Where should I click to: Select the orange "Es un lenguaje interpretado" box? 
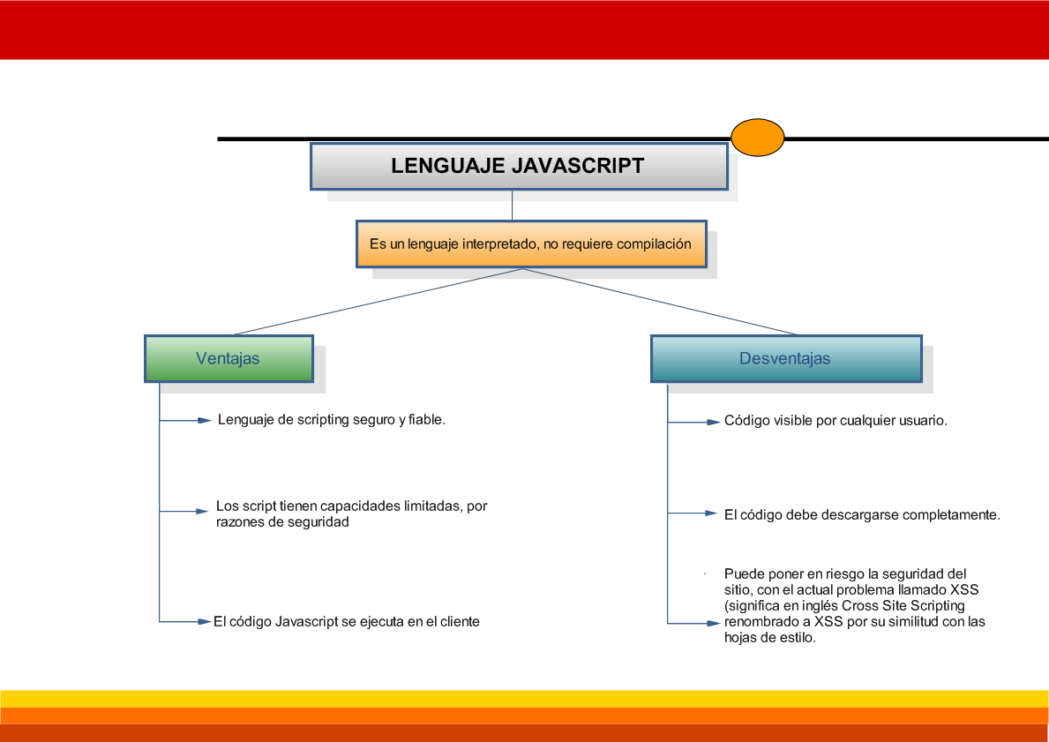530,244
